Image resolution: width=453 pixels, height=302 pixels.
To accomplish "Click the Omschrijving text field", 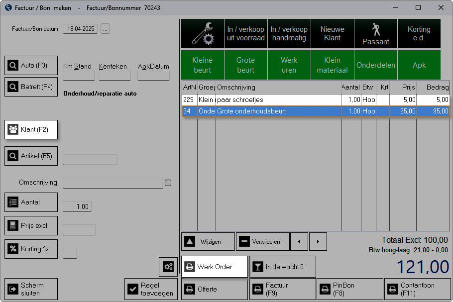I will [x=113, y=183].
